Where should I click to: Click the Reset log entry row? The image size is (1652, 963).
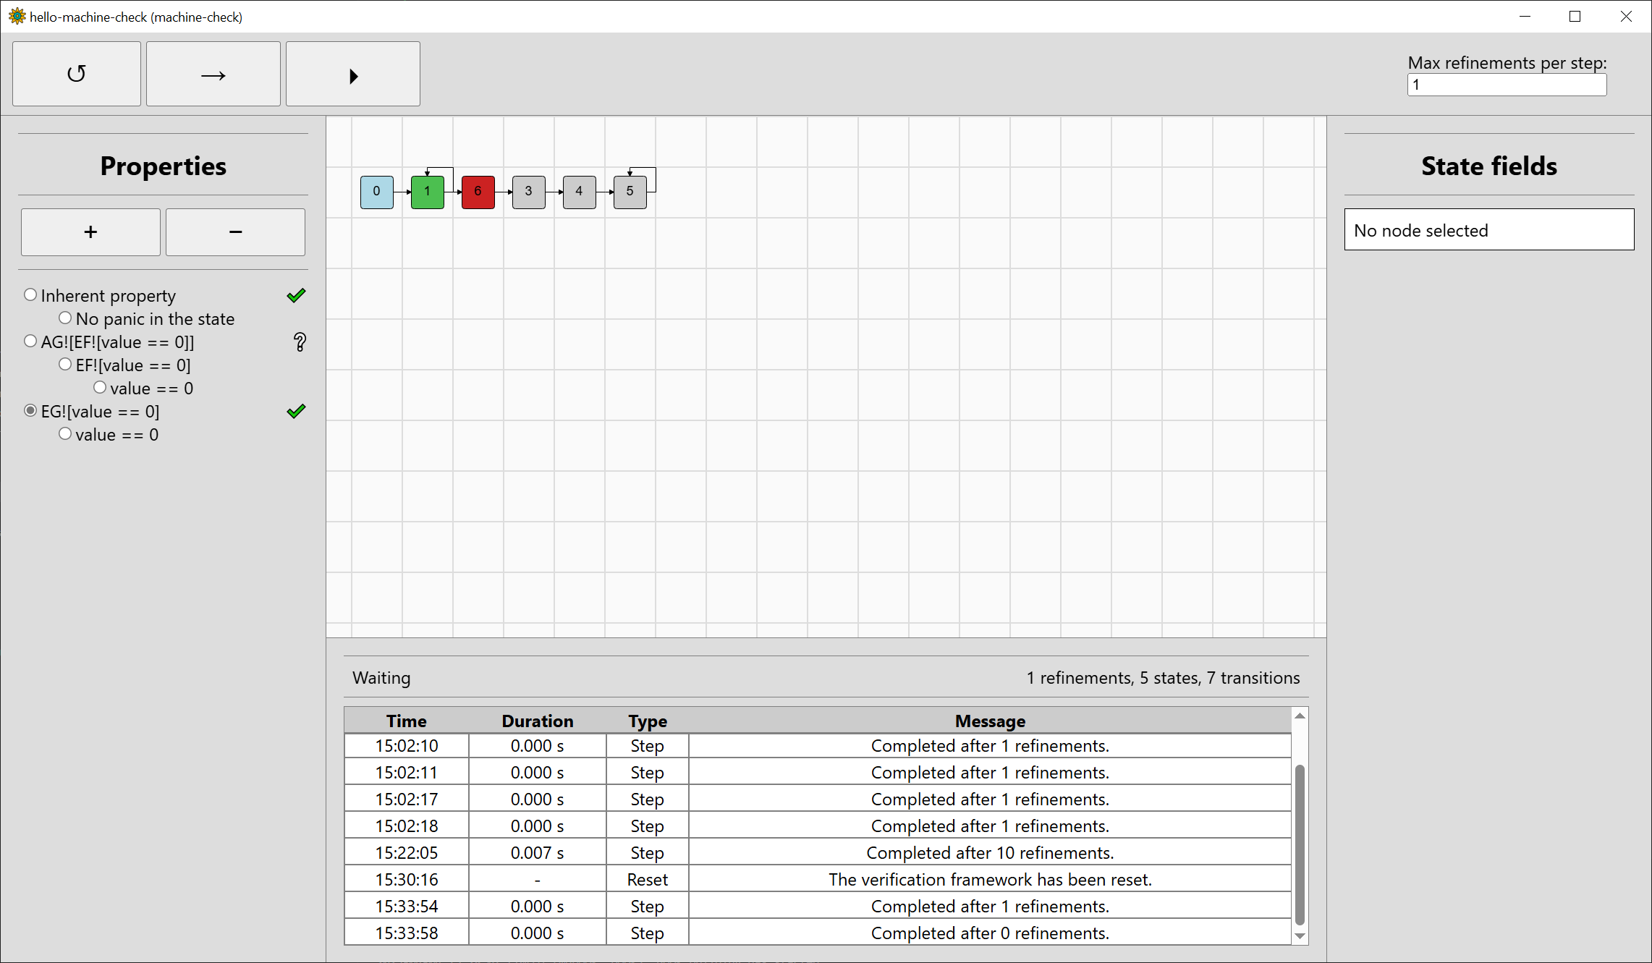pos(818,879)
